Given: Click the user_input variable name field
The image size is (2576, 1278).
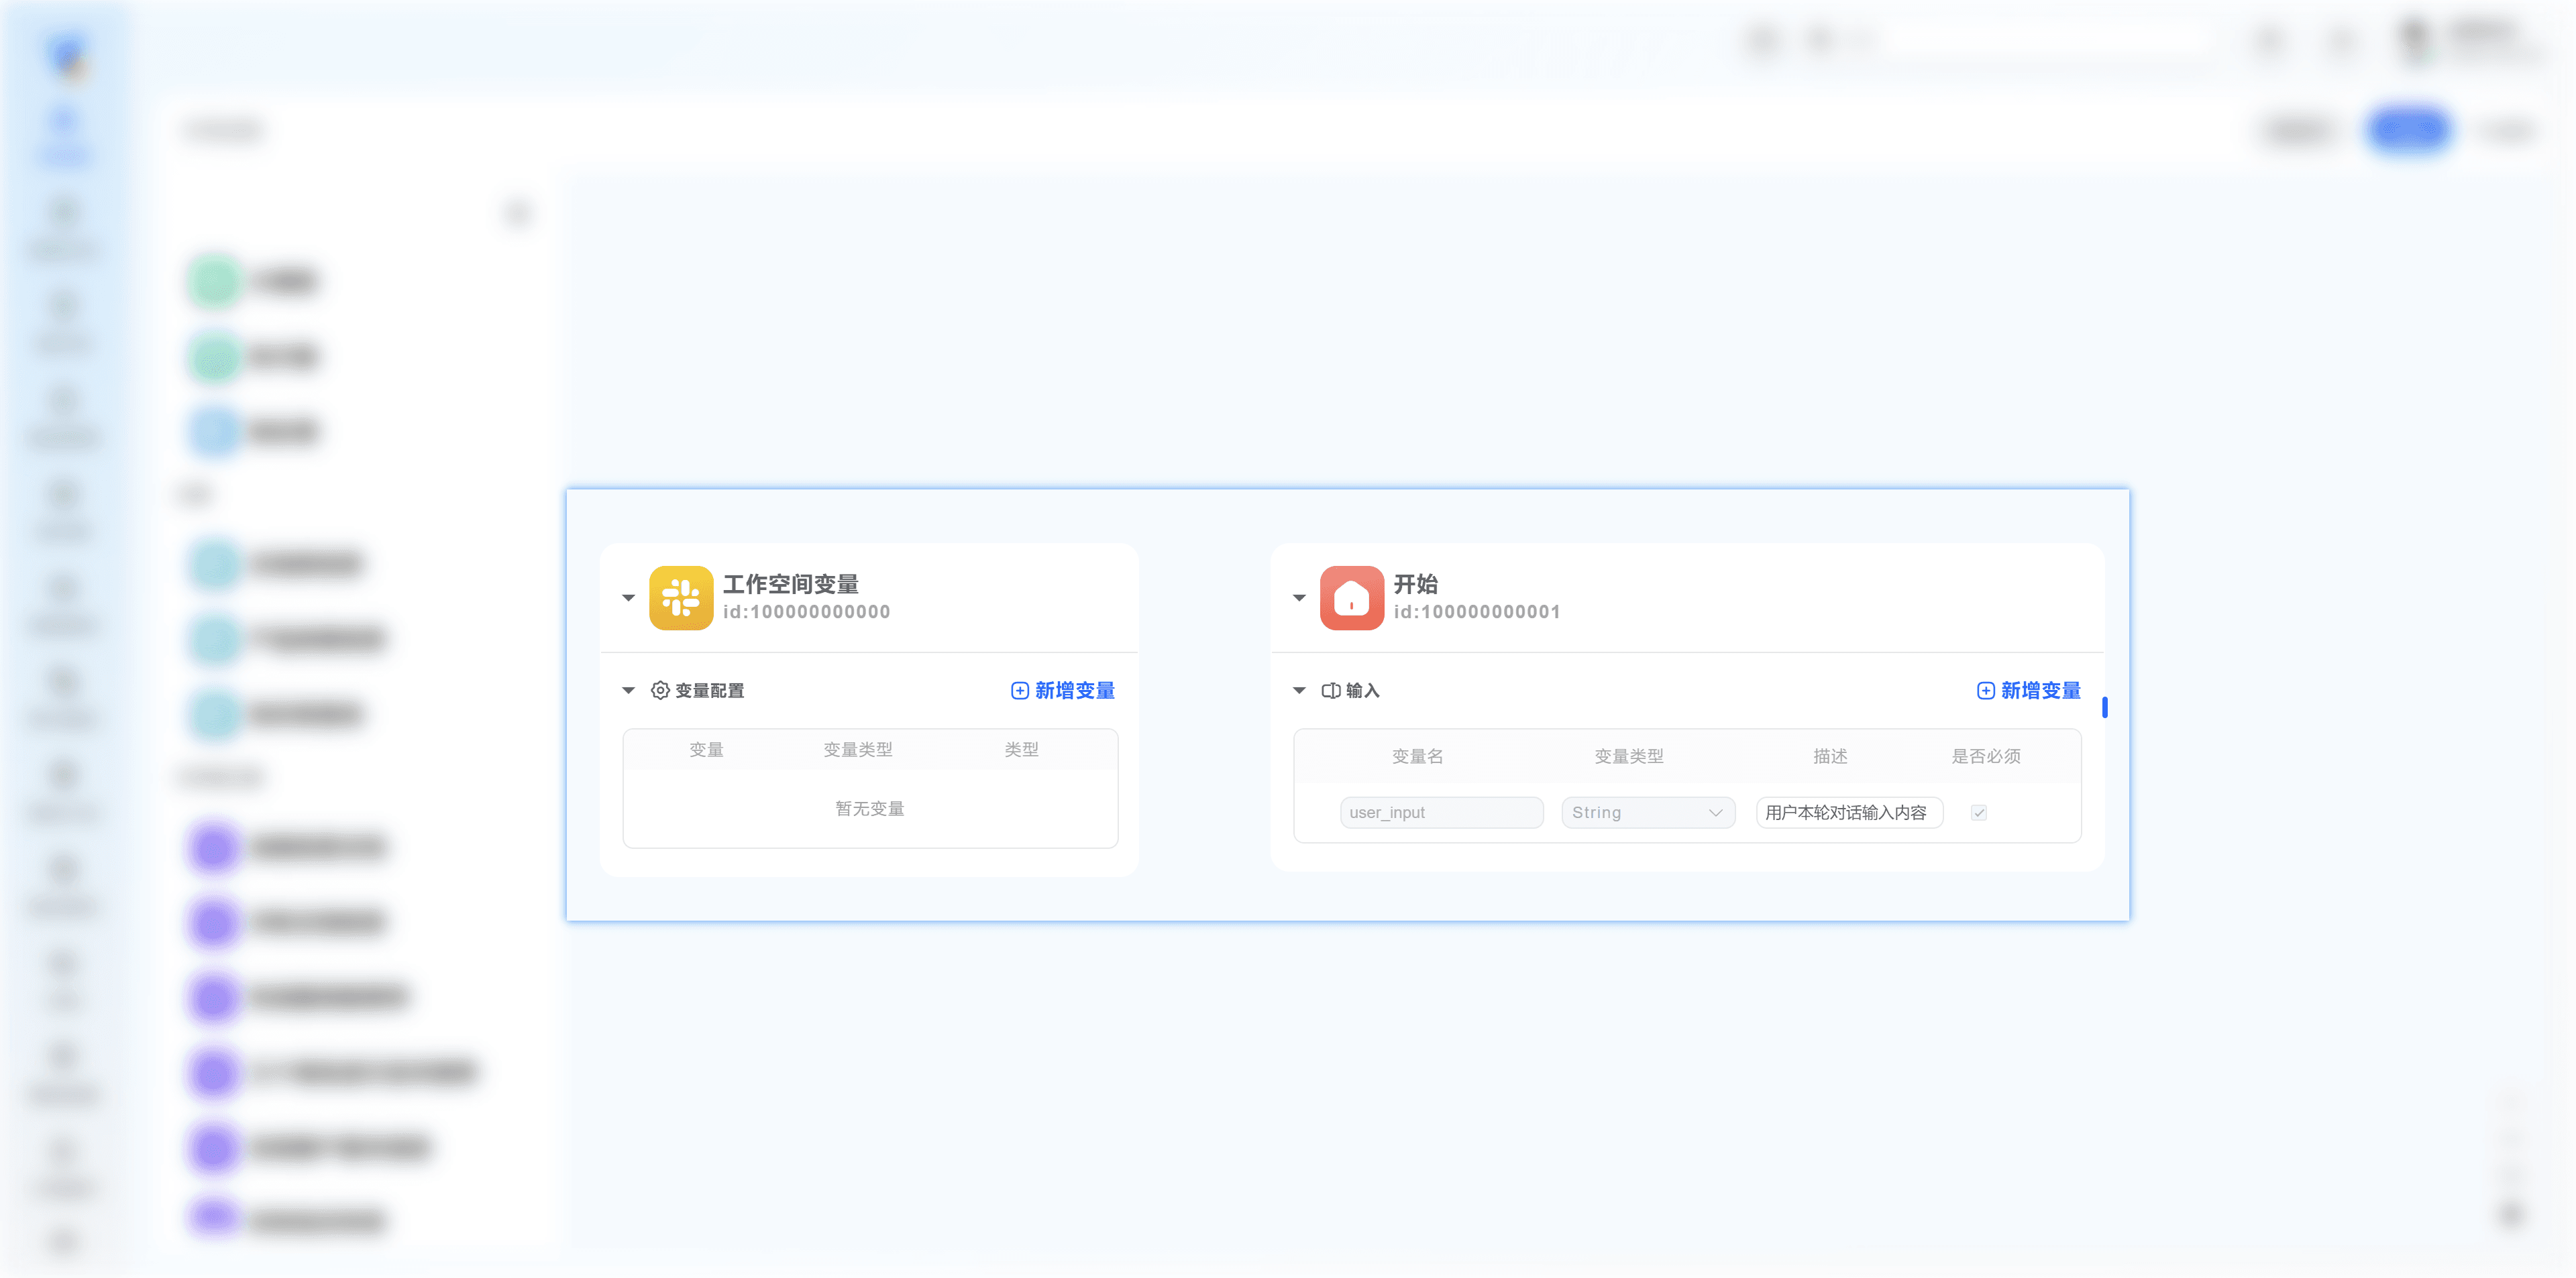Looking at the screenshot, I should [x=1440, y=813].
